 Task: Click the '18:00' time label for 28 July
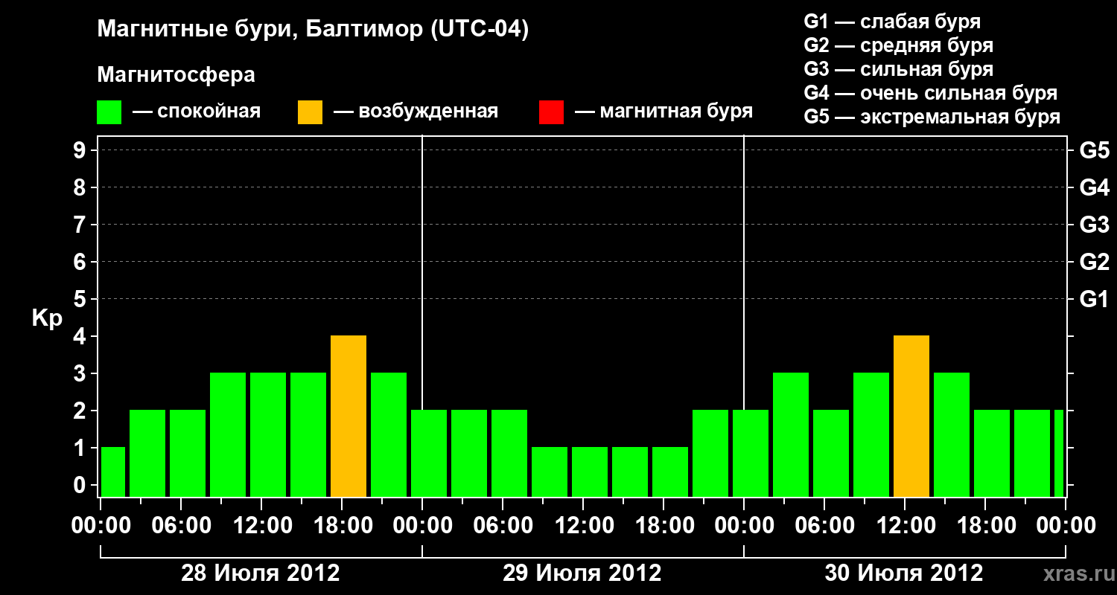click(x=342, y=526)
